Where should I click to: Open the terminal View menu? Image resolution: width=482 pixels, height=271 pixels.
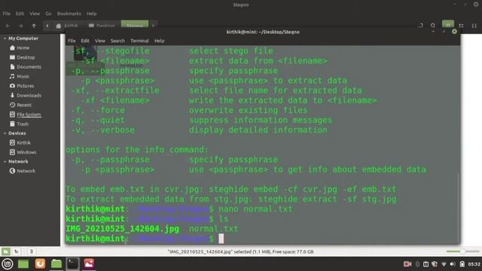[x=100, y=41]
